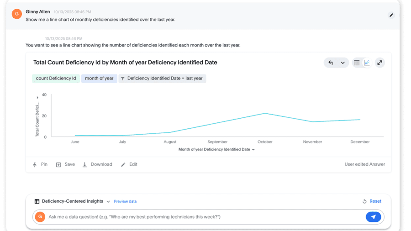Save the deficiency chart answer

tap(65, 164)
